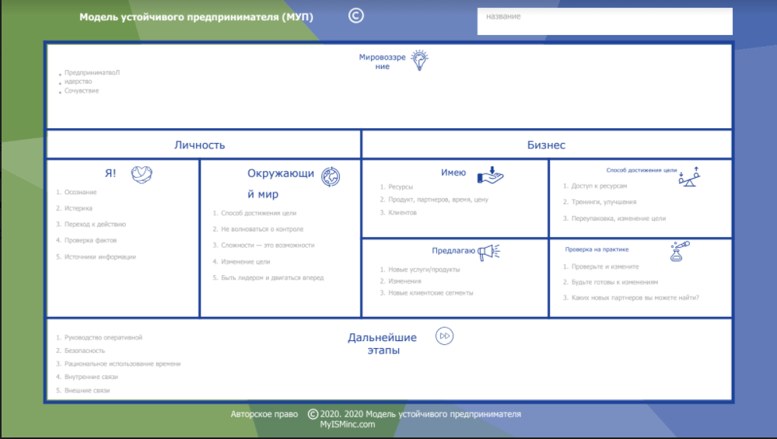Click the Мировоззрение heading

382,61
